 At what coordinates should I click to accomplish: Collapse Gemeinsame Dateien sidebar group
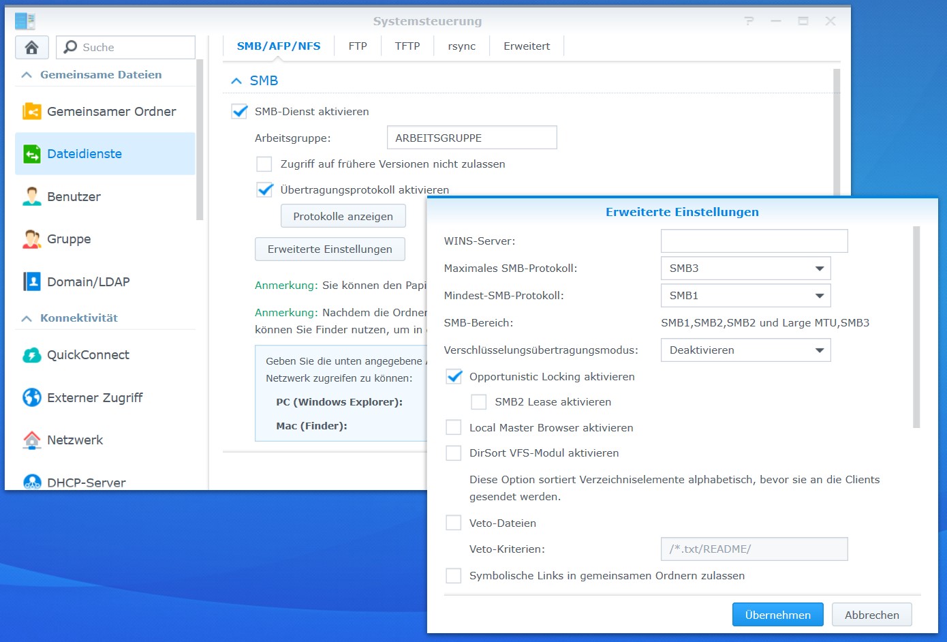[27, 75]
